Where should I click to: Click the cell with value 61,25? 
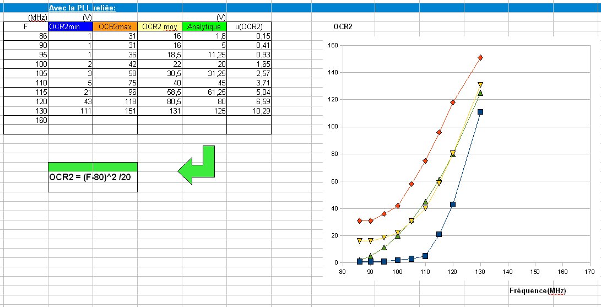point(204,92)
